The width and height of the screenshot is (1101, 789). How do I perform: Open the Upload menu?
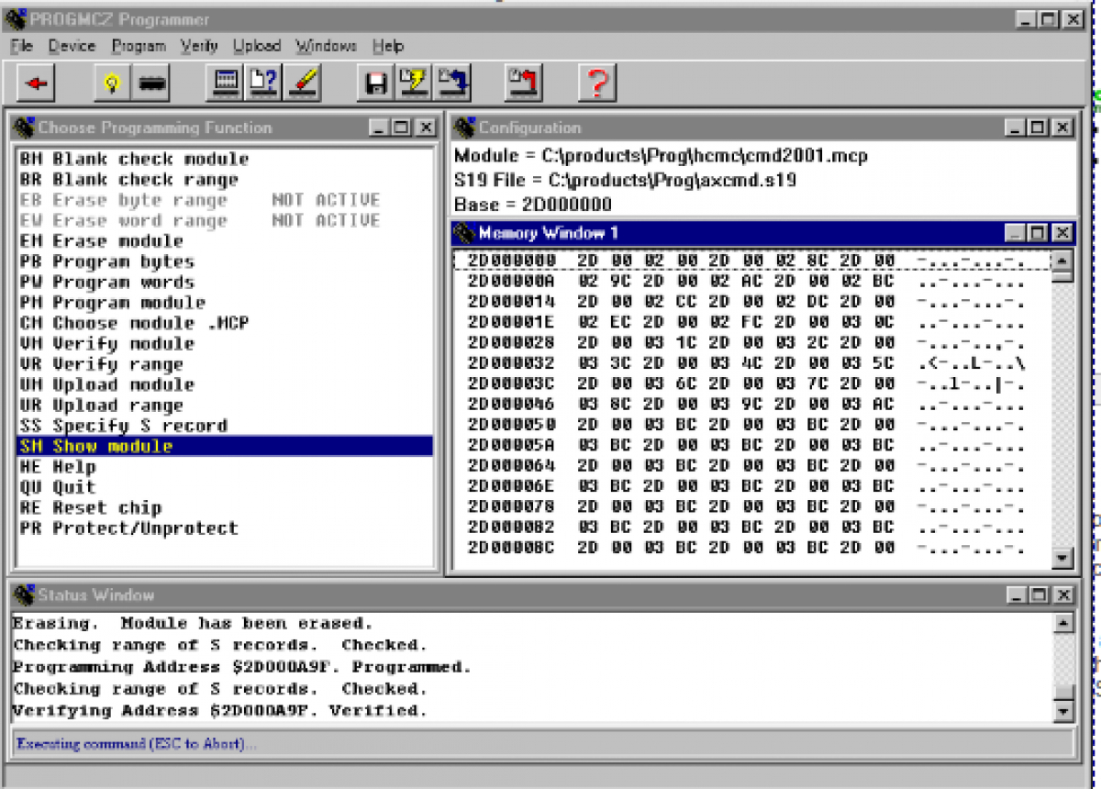(x=256, y=46)
